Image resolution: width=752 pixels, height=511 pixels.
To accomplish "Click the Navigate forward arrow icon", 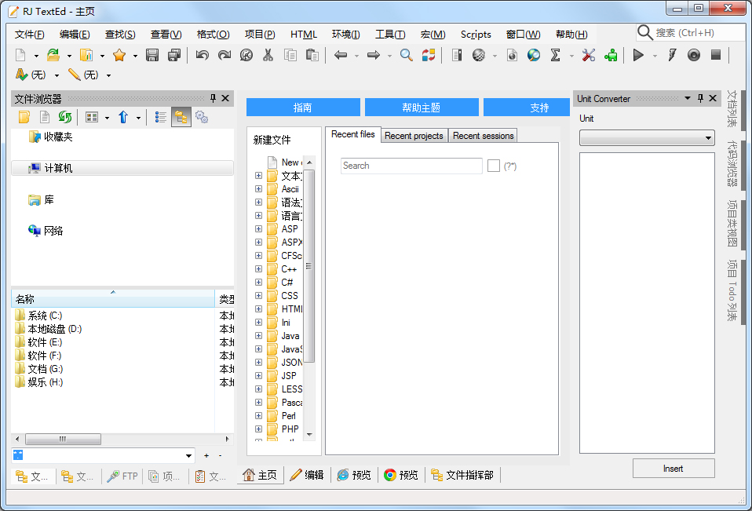I will (373, 55).
